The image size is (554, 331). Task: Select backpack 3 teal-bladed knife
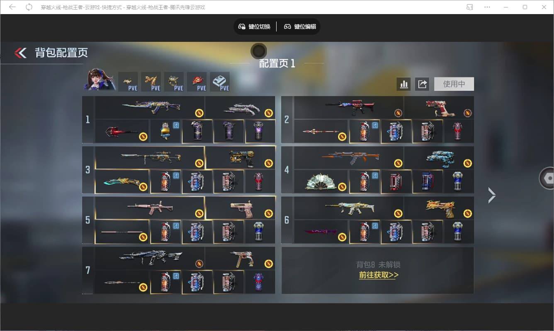(122, 182)
